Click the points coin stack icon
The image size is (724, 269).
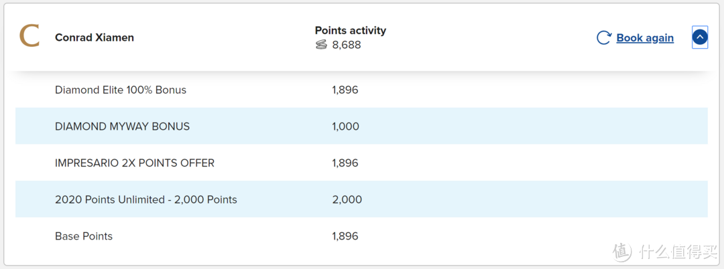[x=322, y=45]
